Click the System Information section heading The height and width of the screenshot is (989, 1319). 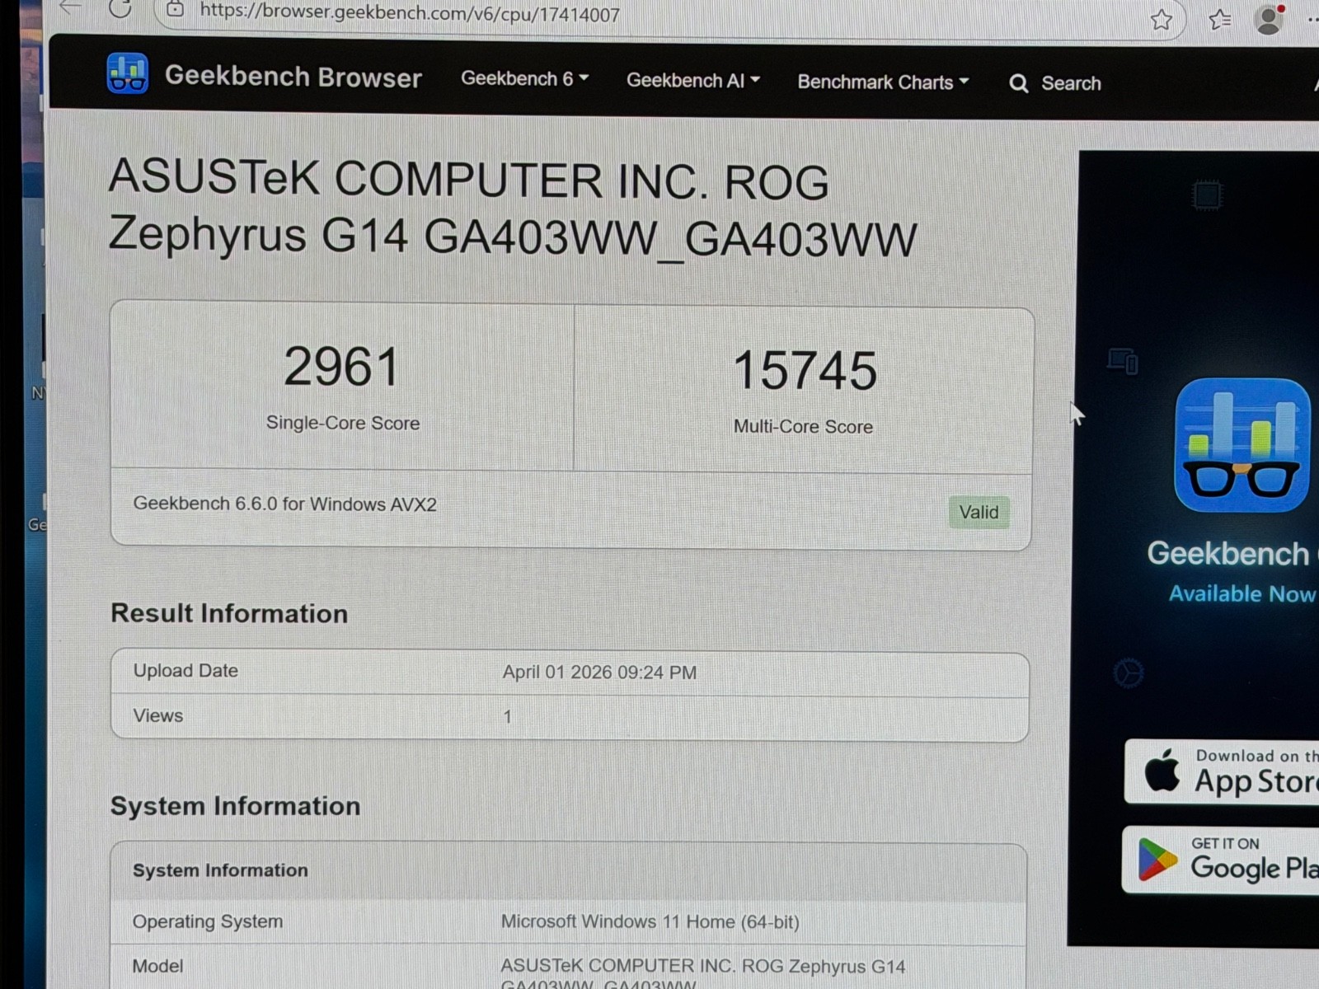tap(235, 806)
